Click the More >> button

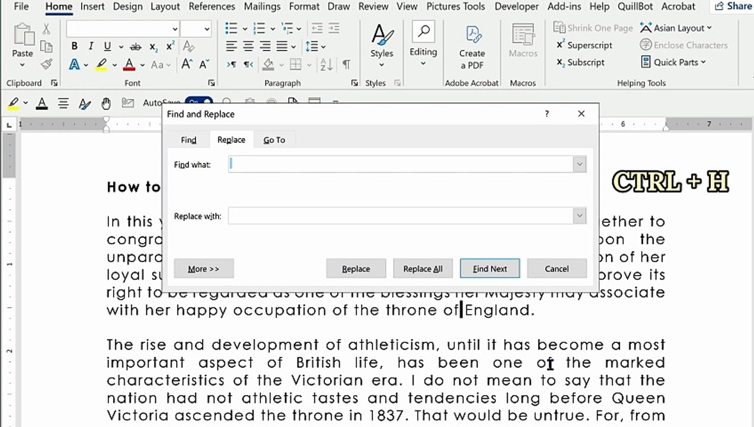click(203, 269)
